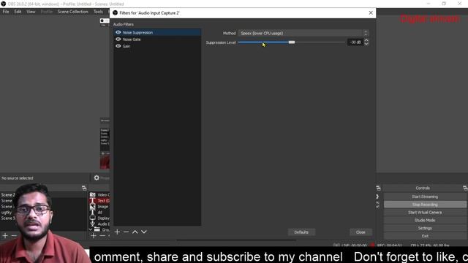The height and width of the screenshot is (263, 468).
Task: Select the Group folder icon in Sources
Action: [x=97, y=229]
